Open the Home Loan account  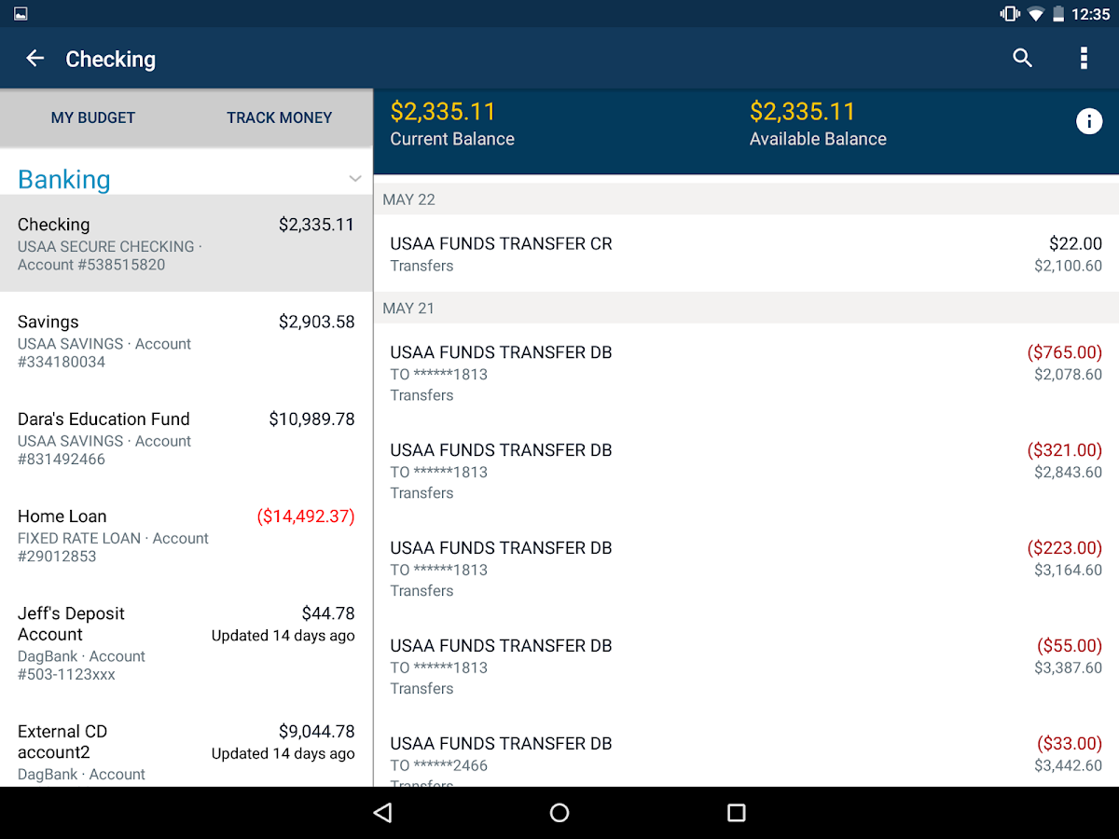(x=186, y=535)
